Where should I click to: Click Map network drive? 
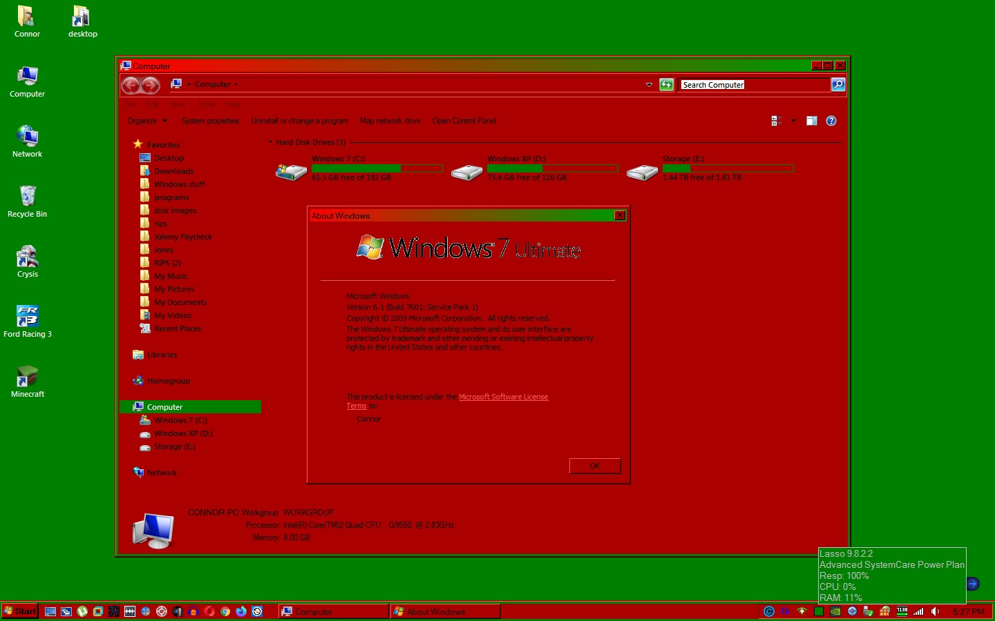click(x=390, y=121)
